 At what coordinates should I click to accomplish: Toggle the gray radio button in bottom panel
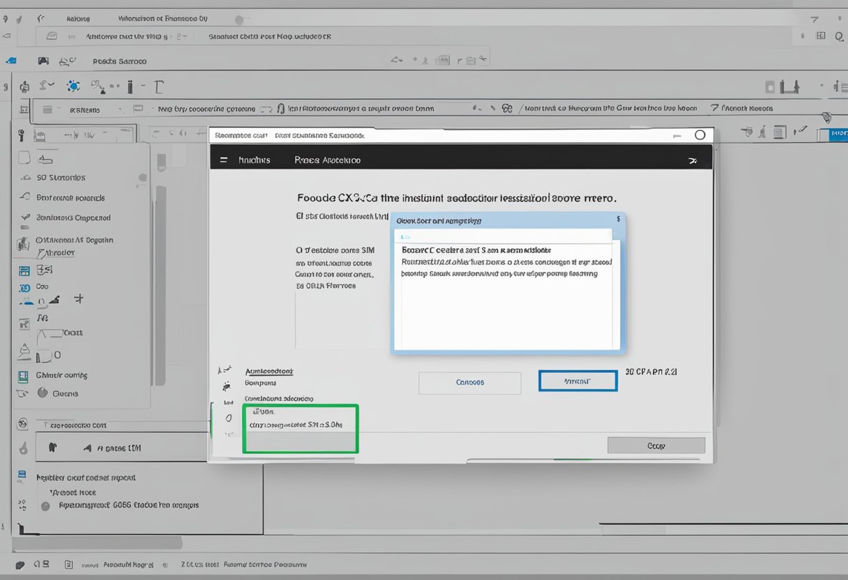46,506
